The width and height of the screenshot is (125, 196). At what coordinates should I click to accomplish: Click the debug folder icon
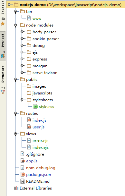(x=29, y=45)
